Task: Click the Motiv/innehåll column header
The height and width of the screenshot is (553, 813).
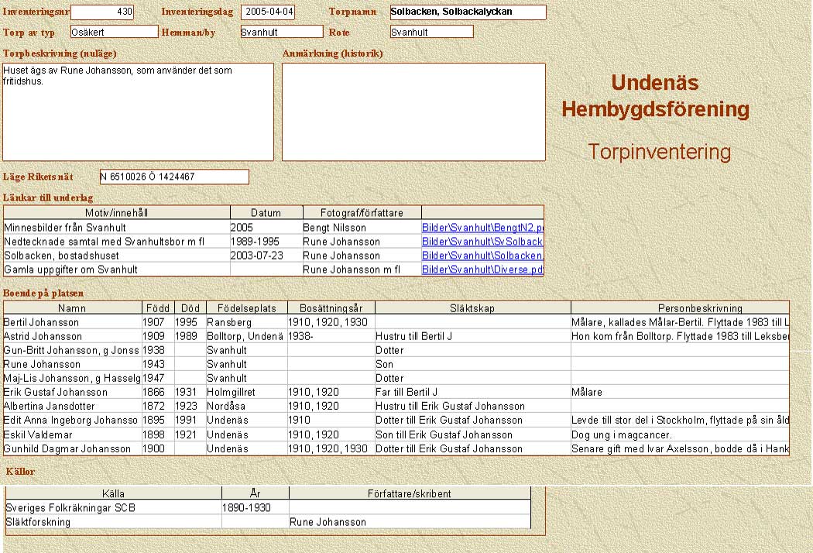Action: coord(116,213)
